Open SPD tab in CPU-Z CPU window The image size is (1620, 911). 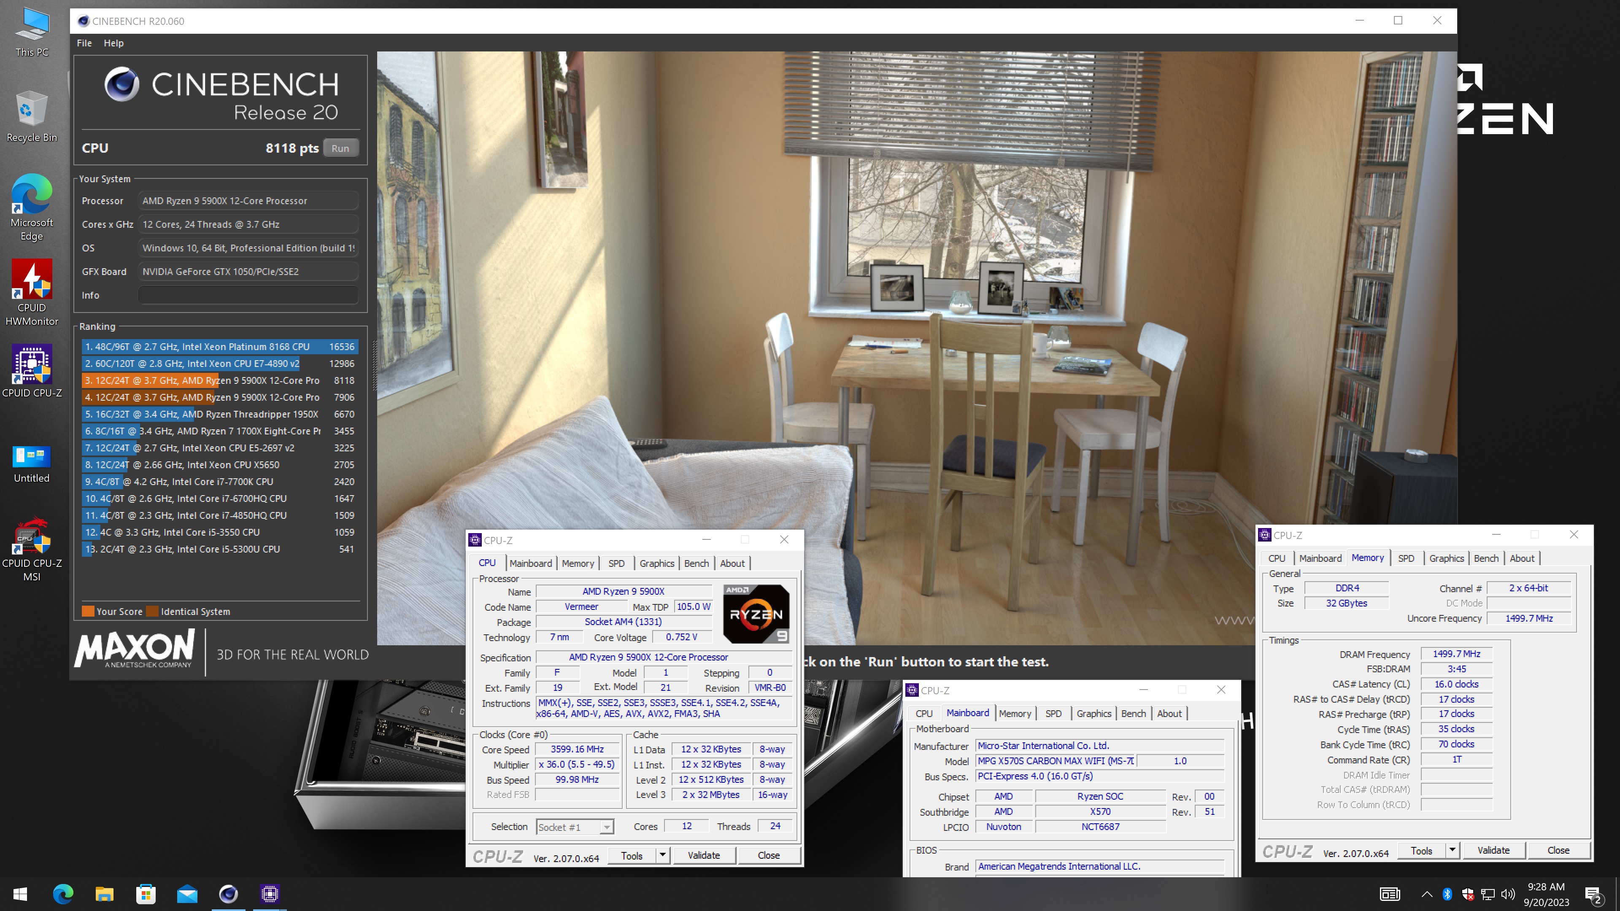(616, 563)
